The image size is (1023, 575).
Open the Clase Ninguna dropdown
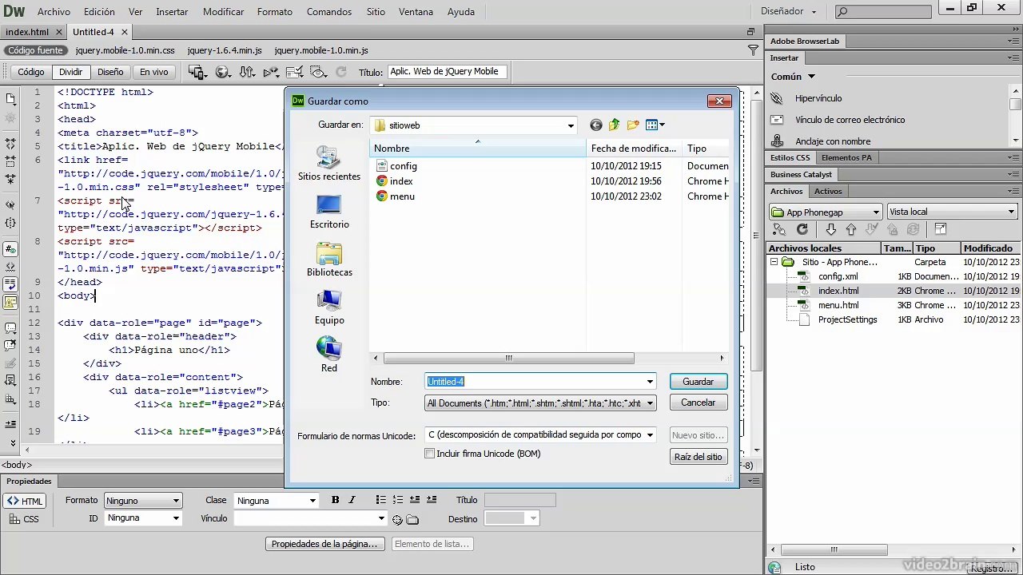click(x=277, y=501)
